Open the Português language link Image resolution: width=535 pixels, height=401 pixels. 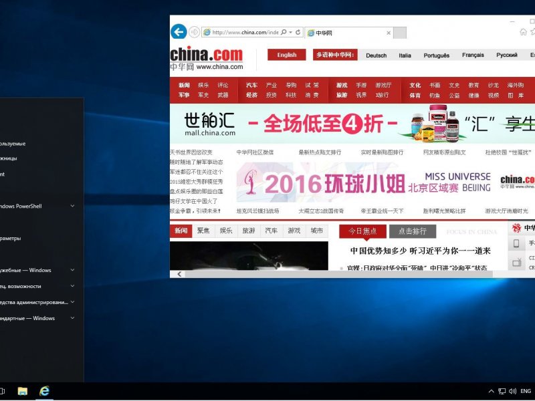[x=437, y=55]
